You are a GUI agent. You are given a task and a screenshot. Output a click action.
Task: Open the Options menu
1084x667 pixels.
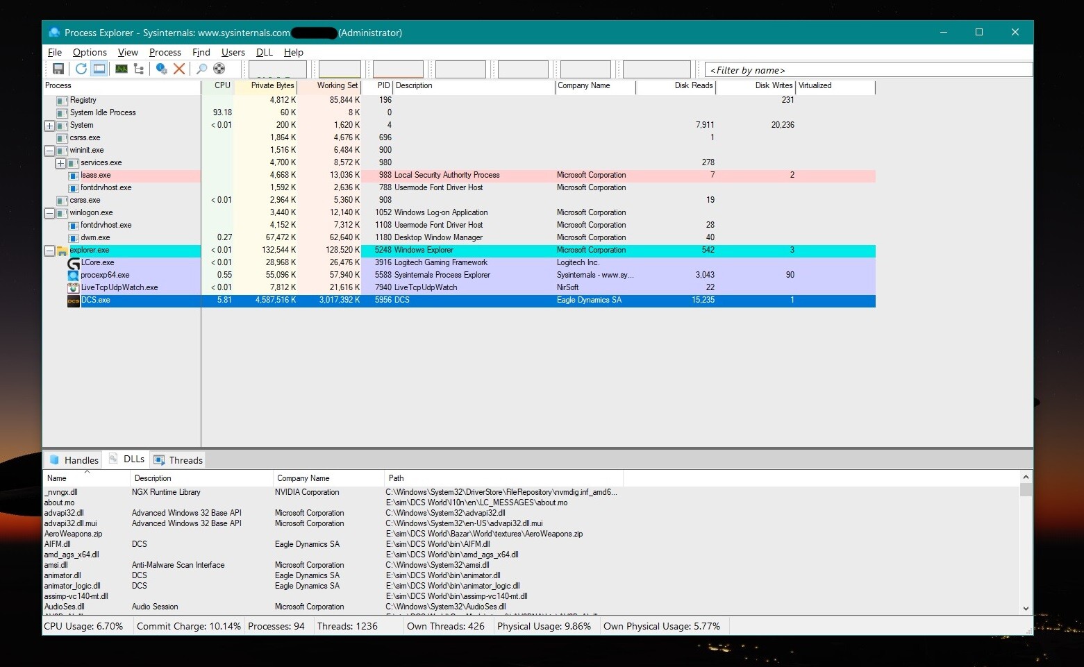click(90, 52)
